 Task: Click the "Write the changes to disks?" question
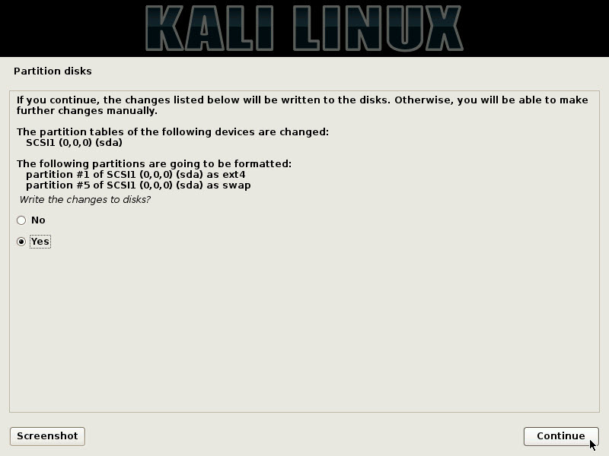tap(84, 200)
